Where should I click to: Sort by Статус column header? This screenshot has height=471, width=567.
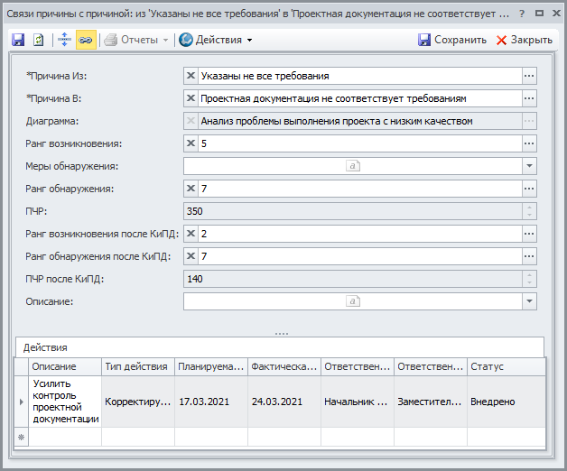(x=506, y=367)
